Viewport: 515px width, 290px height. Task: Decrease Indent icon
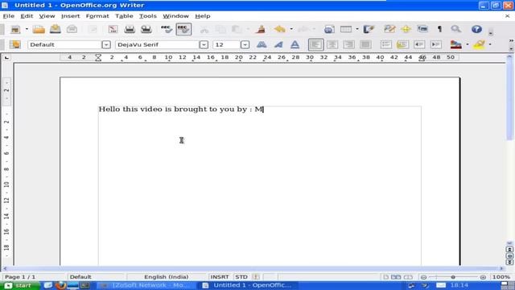(419, 45)
